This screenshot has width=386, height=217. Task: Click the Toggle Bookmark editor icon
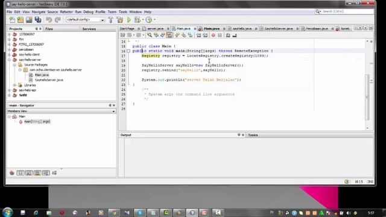point(191,35)
